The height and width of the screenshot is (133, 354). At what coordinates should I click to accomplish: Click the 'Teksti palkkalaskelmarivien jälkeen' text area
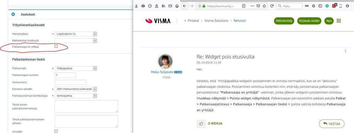[x=86, y=121]
